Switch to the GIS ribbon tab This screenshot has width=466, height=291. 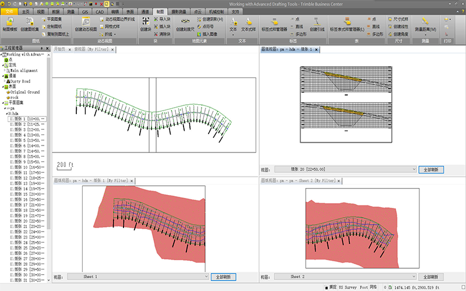pyautogui.click(x=85, y=12)
